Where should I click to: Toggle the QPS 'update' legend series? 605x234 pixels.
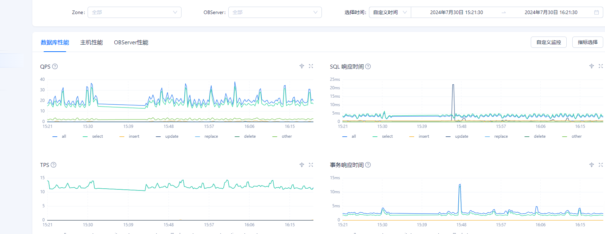click(167, 136)
